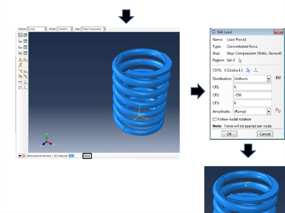285x213 pixels.
Task: Toggle the Follow nodal rotation checkbox
Action: [x=215, y=119]
